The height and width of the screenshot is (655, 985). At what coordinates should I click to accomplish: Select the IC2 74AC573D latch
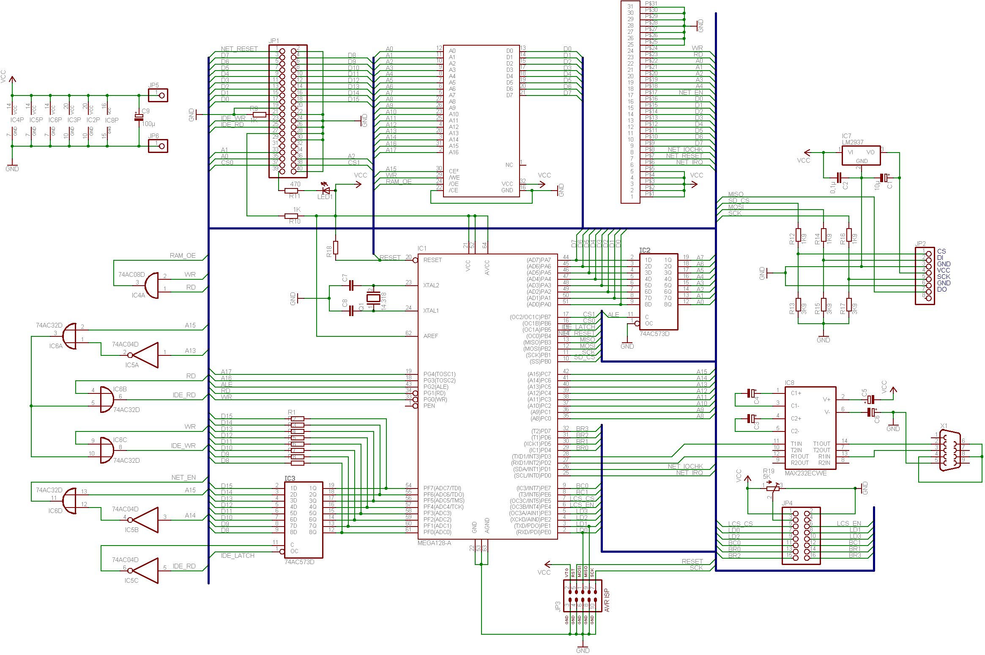[658, 292]
